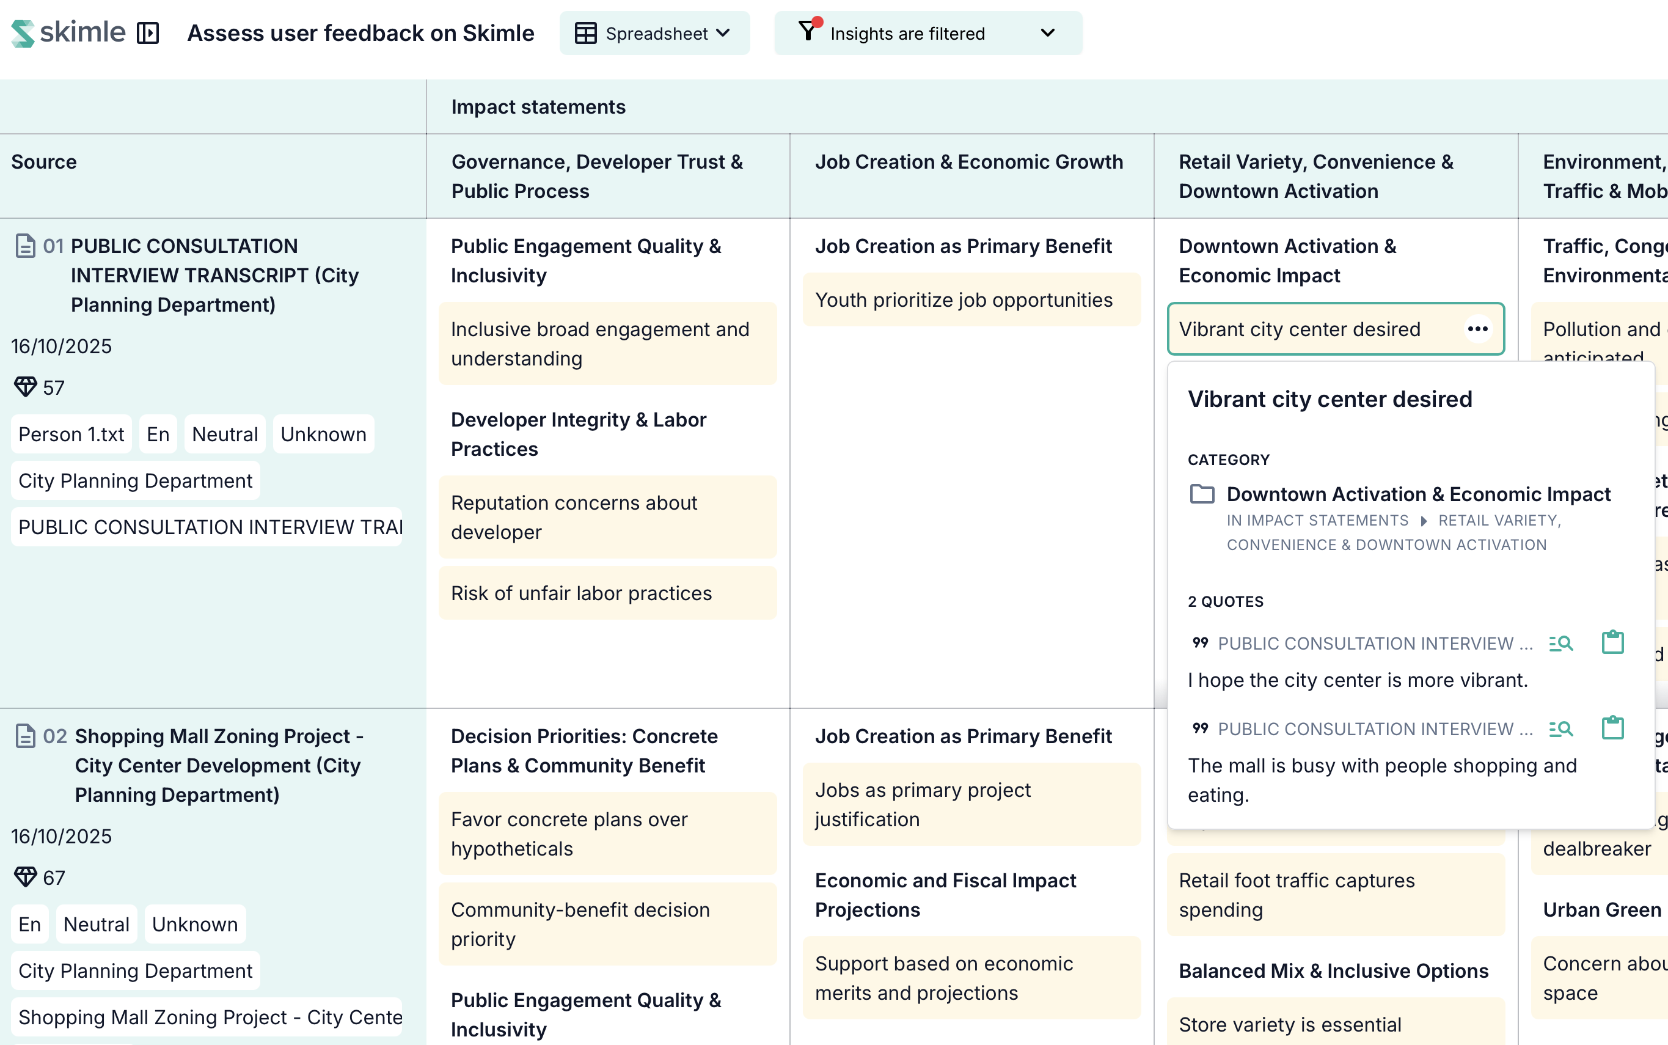Click the Source column header
Screen dimensions: 1668x1045
coord(43,162)
